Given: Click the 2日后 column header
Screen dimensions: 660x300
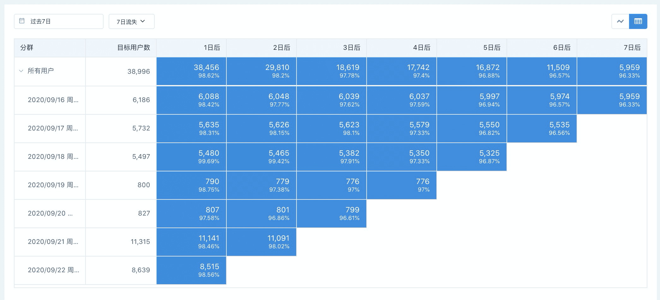Looking at the screenshot, I should pyautogui.click(x=261, y=48).
